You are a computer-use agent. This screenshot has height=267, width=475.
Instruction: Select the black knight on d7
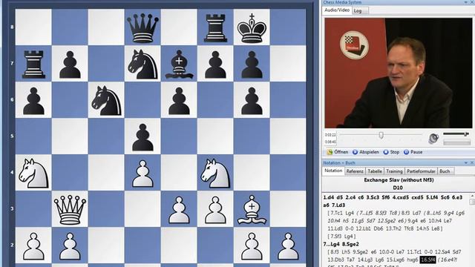click(x=142, y=65)
